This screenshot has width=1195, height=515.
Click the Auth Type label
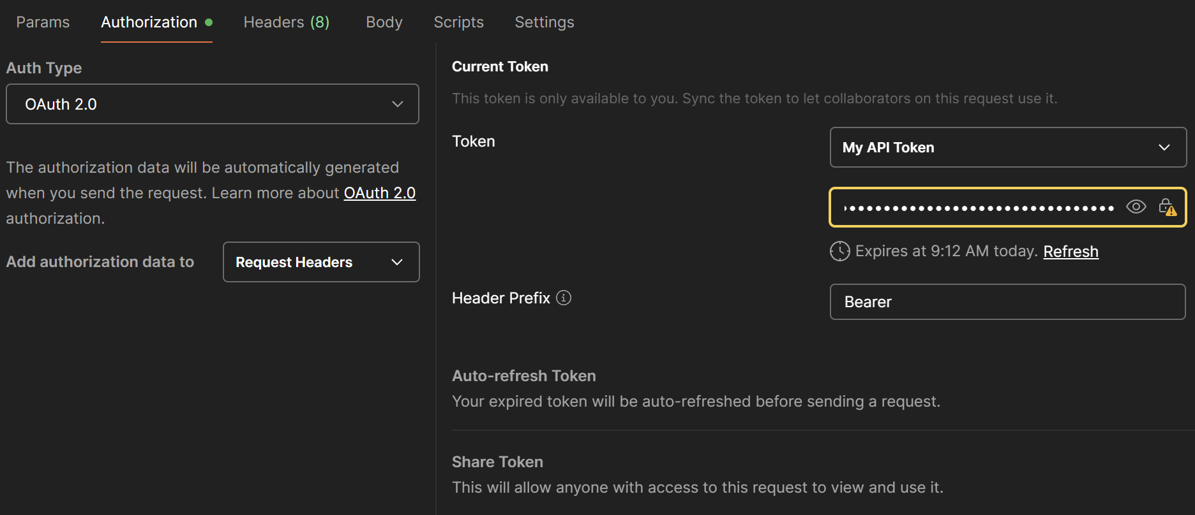click(x=44, y=68)
